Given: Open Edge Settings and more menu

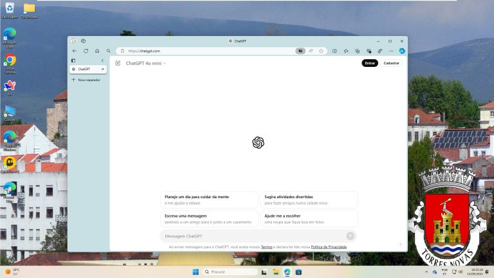Looking at the screenshot, I should [x=391, y=51].
